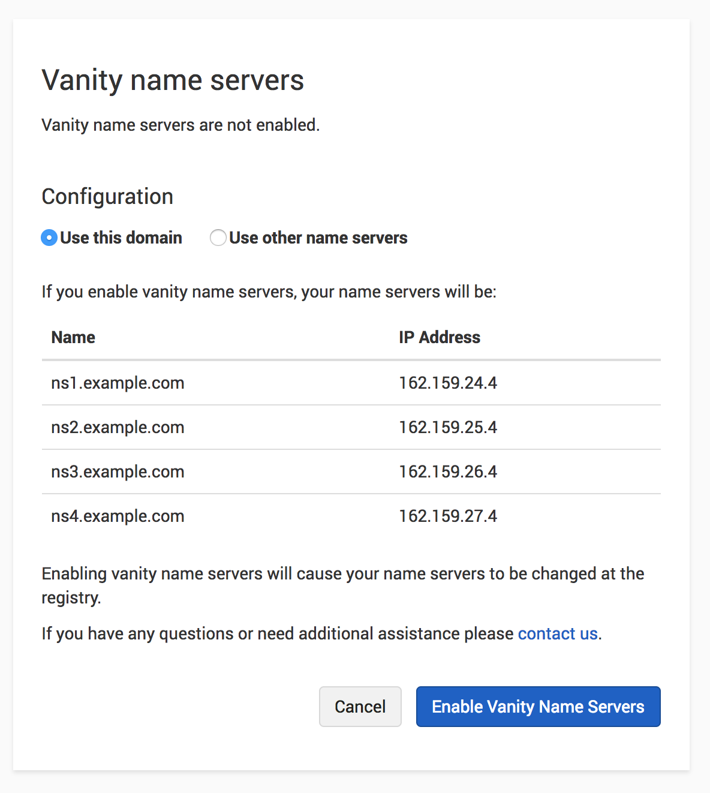Click the Name column header
Viewport: 710px width, 793px height.
73,337
